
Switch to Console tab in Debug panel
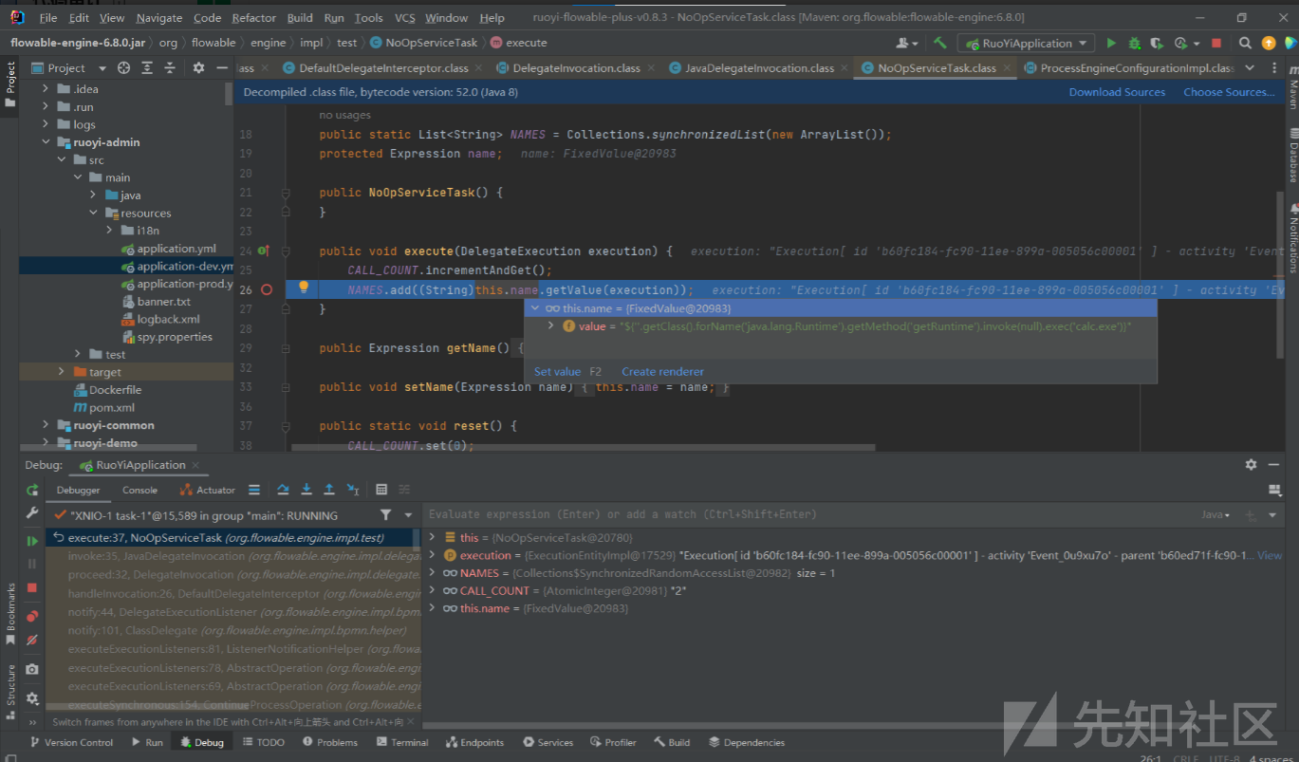coord(139,490)
